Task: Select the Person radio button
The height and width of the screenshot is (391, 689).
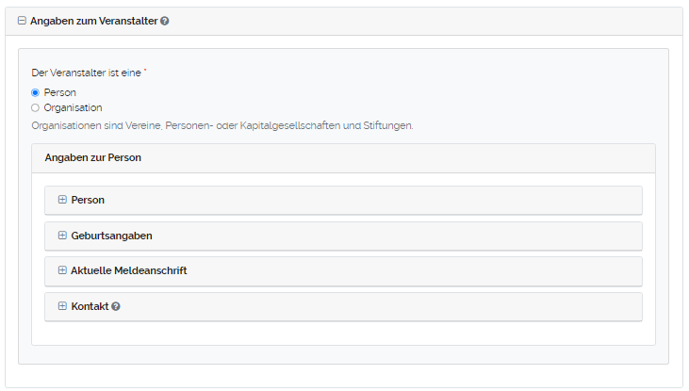Action: tap(35, 92)
